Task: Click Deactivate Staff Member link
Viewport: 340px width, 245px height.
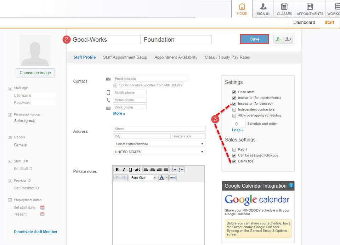Action: [x=36, y=232]
